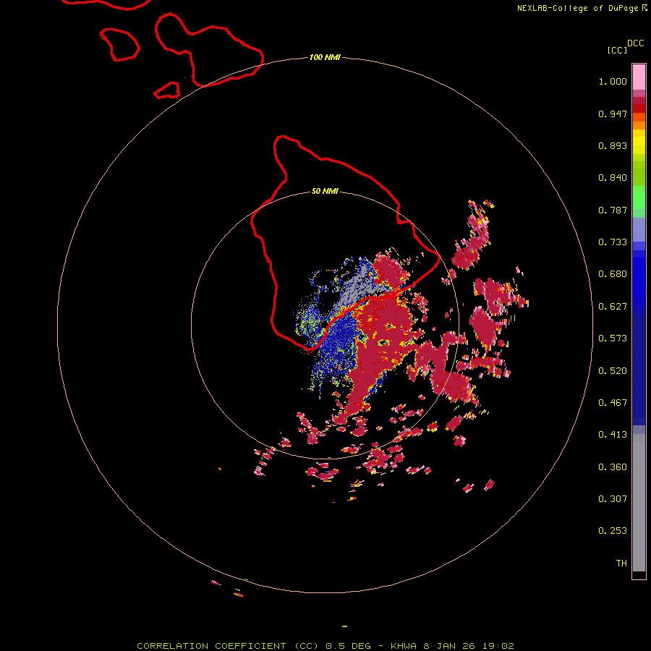Click the 1.000 color scale value
Image resolution: width=651 pixels, height=651 pixels.
coord(613,81)
